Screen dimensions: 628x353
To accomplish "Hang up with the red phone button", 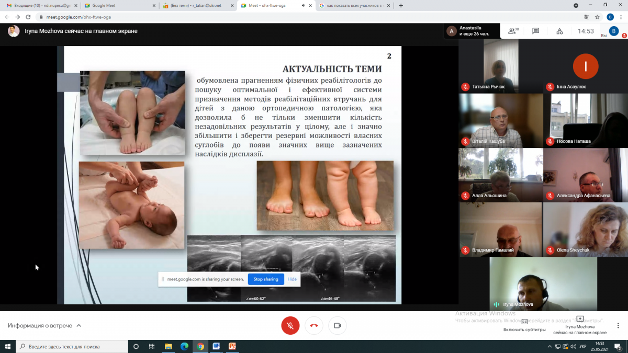I will pyautogui.click(x=314, y=326).
